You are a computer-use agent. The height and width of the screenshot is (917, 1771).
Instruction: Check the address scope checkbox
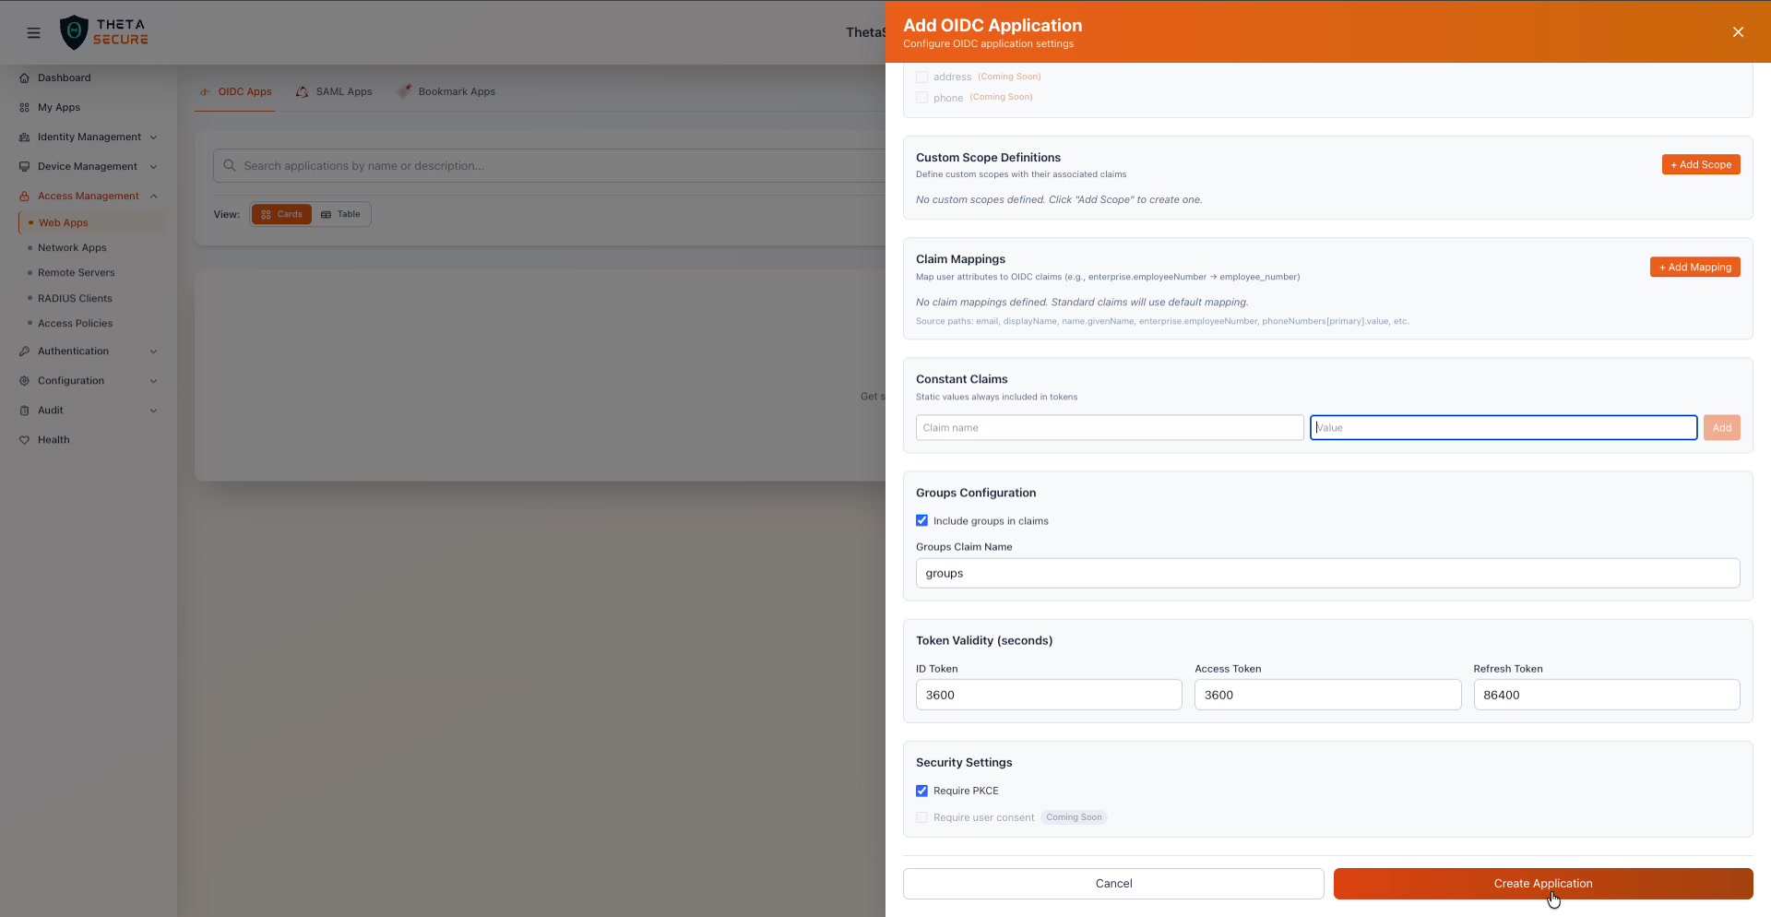[921, 77]
